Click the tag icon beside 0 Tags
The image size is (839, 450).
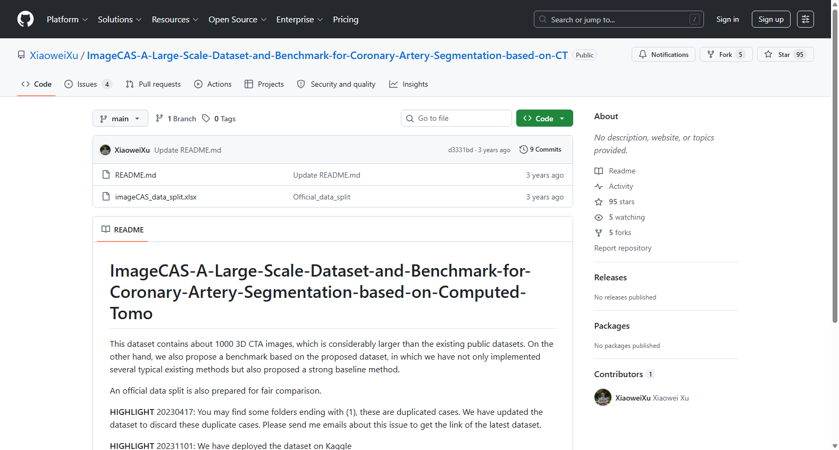pos(206,119)
